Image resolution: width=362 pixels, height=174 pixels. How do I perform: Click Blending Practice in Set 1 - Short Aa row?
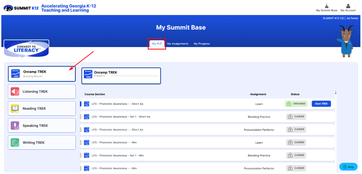point(259,117)
